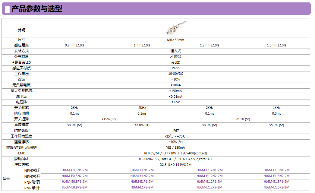This screenshot has width=315, height=193.
Task: Select model HJ6M-E1.5N1-2M
Action: (x=276, y=170)
